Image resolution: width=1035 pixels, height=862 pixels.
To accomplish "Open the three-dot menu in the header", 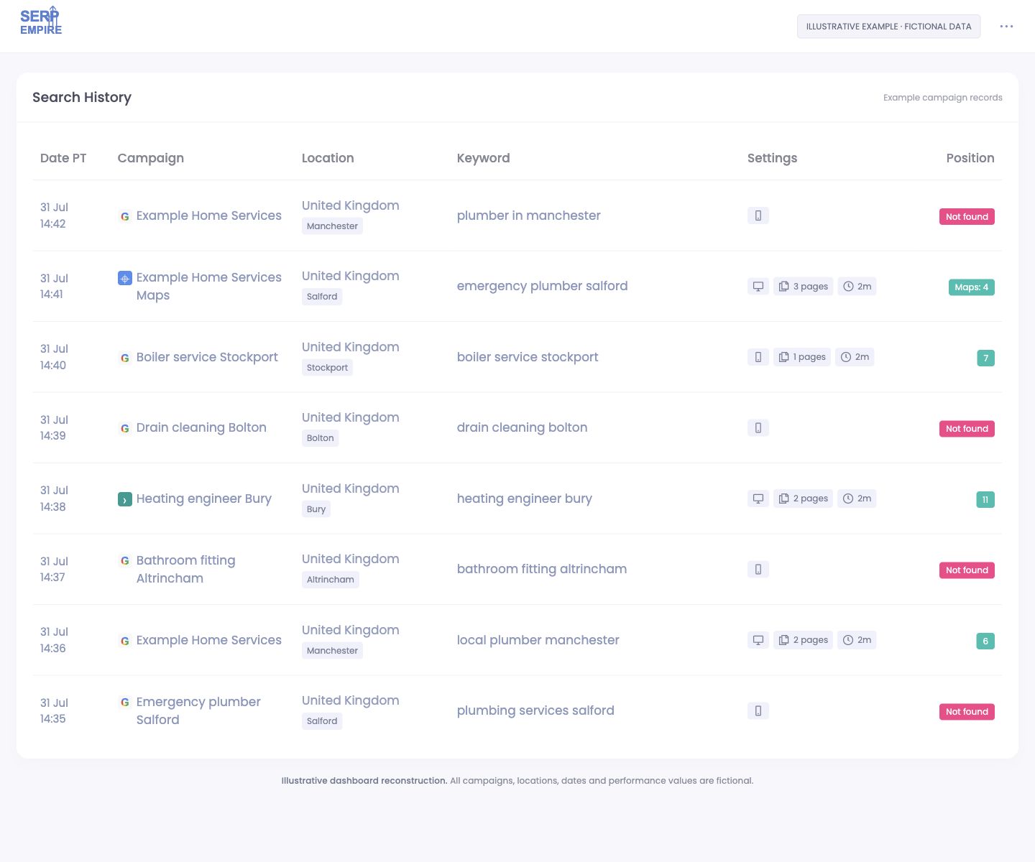I will pyautogui.click(x=1006, y=27).
